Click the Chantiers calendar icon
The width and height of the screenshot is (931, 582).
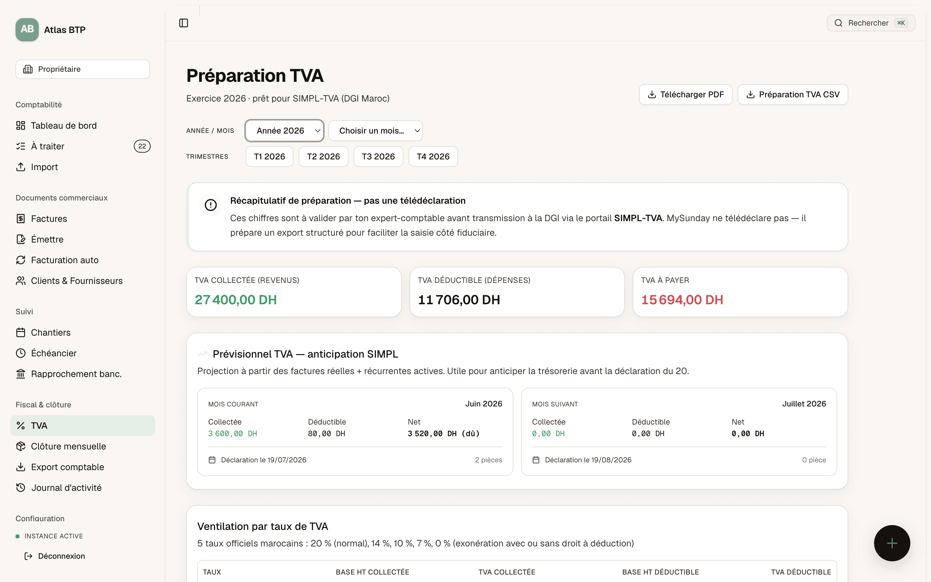pos(21,333)
